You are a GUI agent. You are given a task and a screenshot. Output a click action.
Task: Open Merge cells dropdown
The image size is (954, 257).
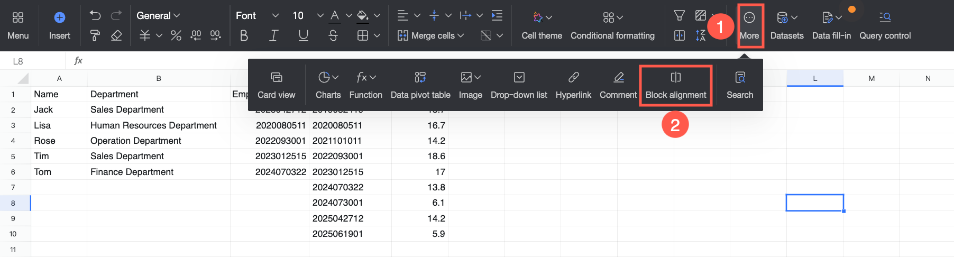430,35
